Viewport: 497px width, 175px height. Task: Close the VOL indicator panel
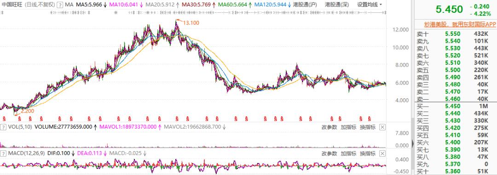coord(382,127)
